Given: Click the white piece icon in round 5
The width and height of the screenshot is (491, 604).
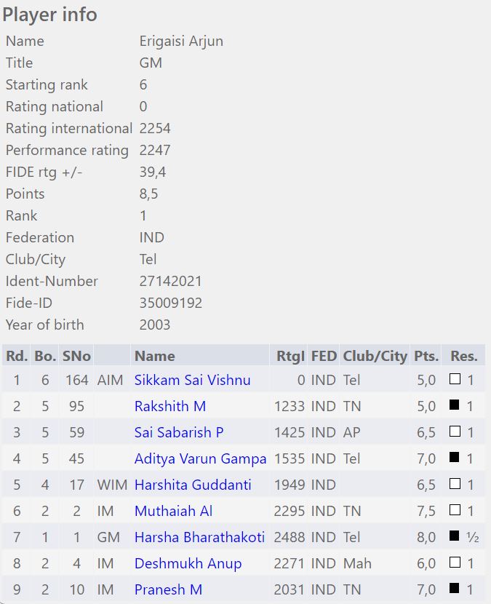Looking at the screenshot, I should pyautogui.click(x=455, y=484).
